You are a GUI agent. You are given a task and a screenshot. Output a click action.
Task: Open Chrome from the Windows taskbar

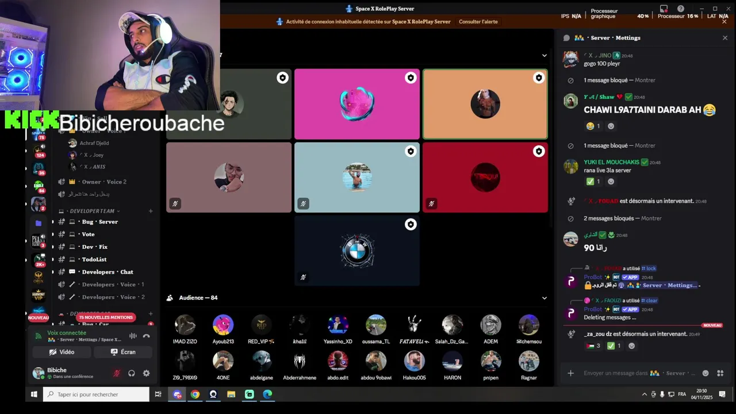pos(195,394)
